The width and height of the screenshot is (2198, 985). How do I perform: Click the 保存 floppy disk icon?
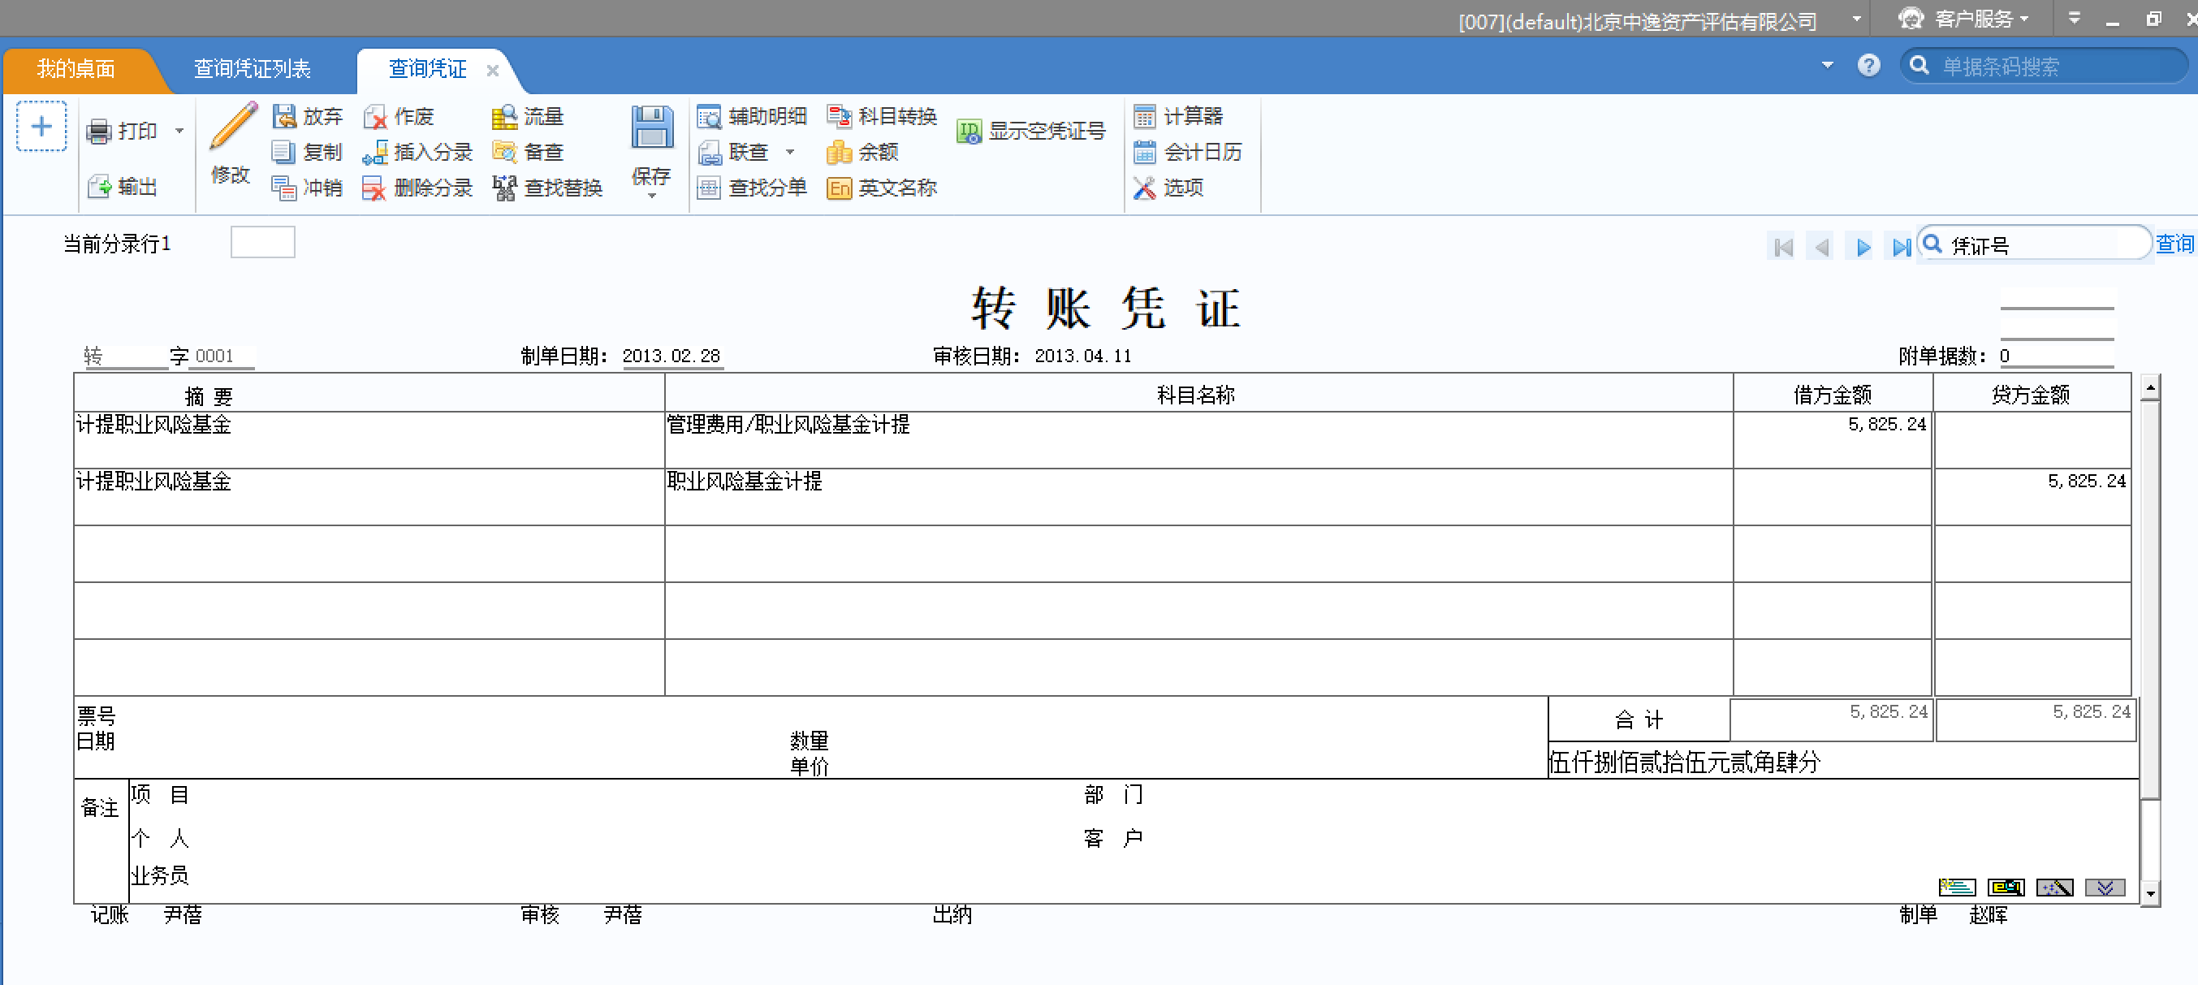click(x=652, y=127)
